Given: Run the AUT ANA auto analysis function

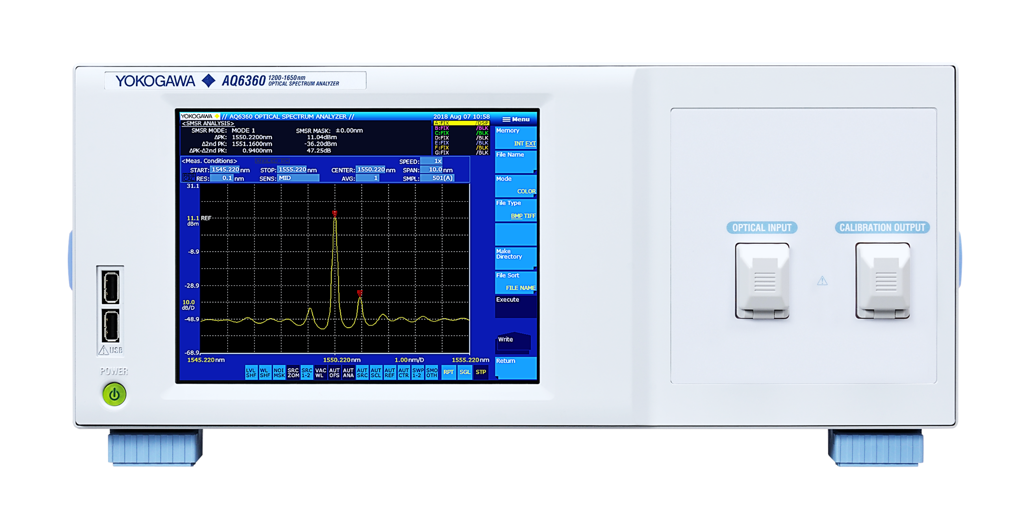Looking at the screenshot, I should click(348, 372).
